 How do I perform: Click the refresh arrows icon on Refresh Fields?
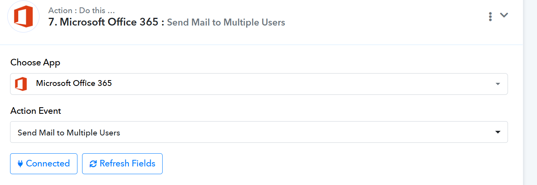[93, 164]
